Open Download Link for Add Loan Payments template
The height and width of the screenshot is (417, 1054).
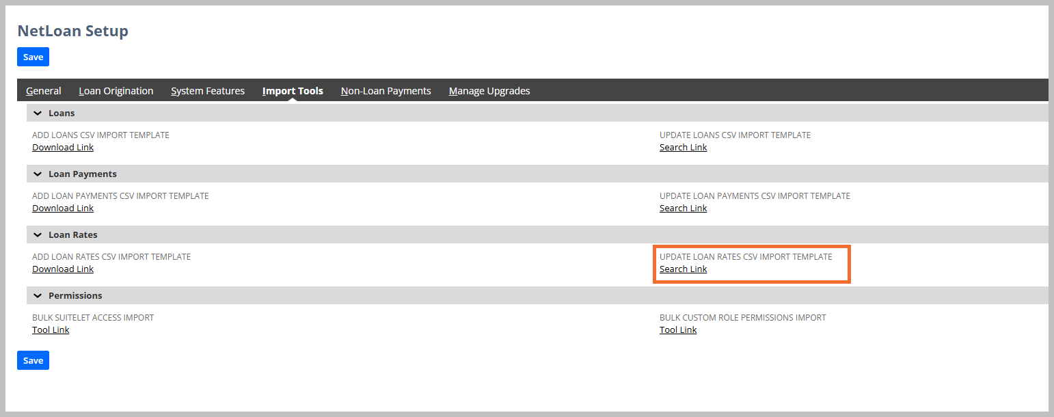tap(63, 208)
